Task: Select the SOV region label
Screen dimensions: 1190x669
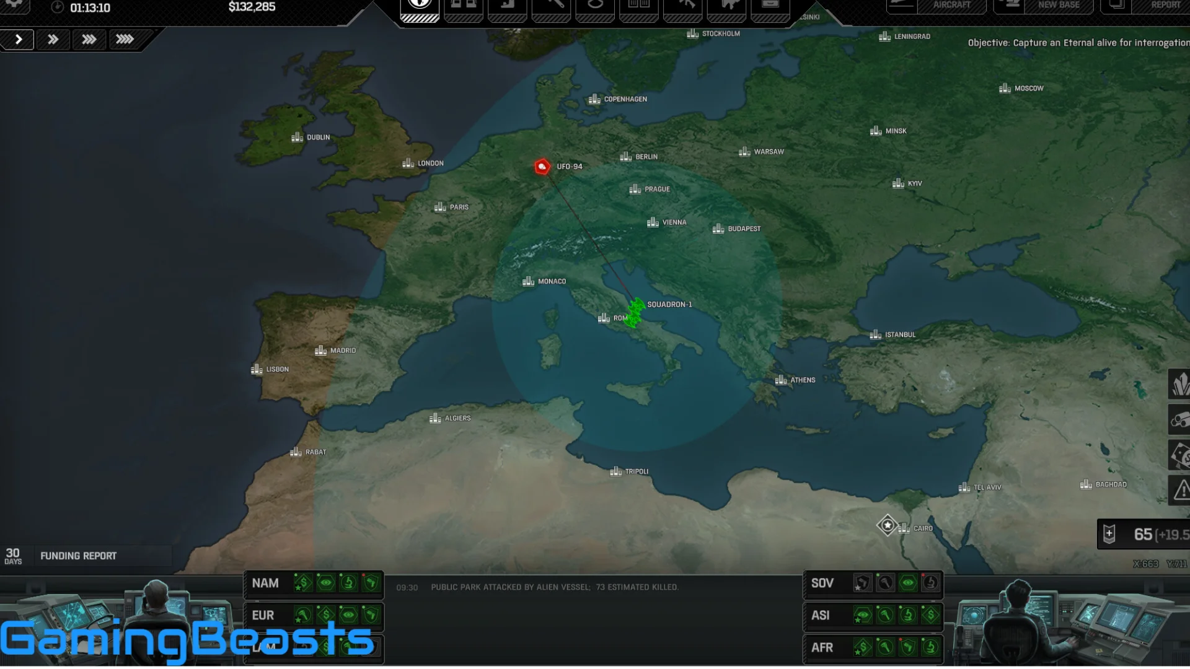Action: [822, 584]
